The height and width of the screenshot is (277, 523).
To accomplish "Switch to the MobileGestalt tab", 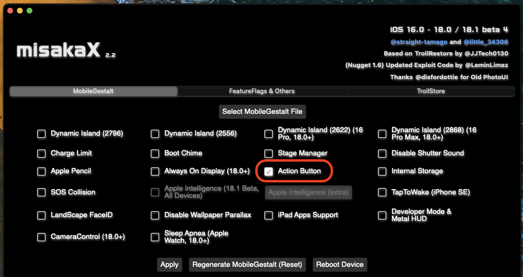I will click(x=93, y=91).
